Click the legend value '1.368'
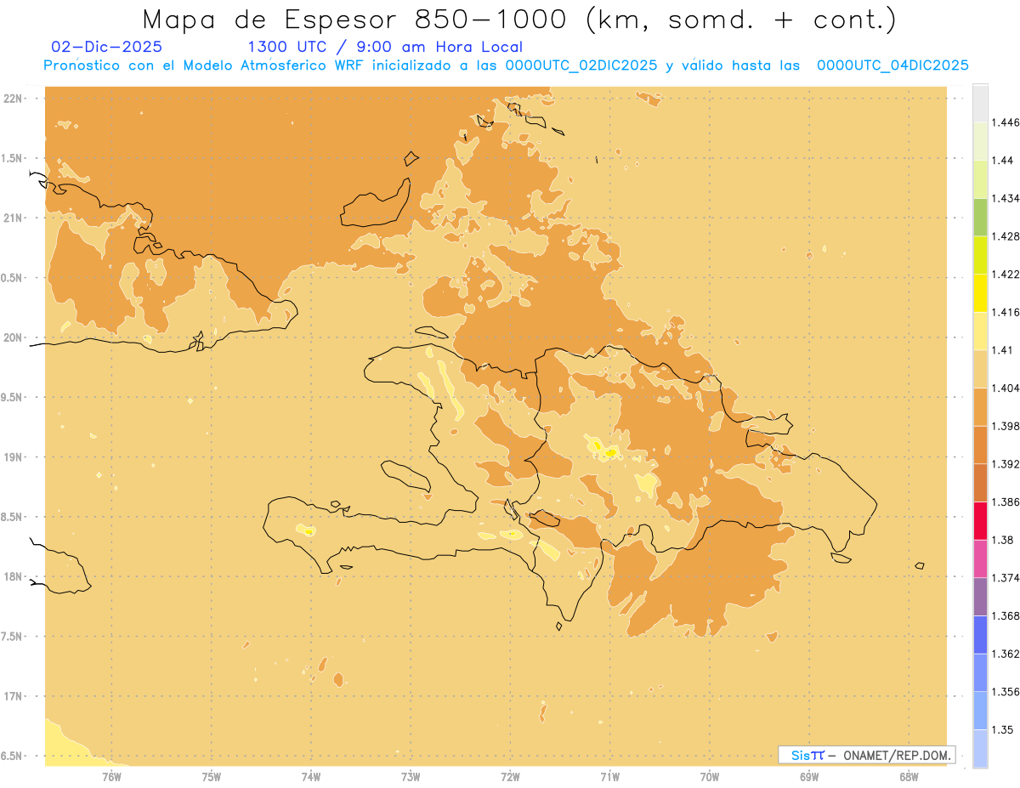The image size is (1020, 788). coord(1006,615)
